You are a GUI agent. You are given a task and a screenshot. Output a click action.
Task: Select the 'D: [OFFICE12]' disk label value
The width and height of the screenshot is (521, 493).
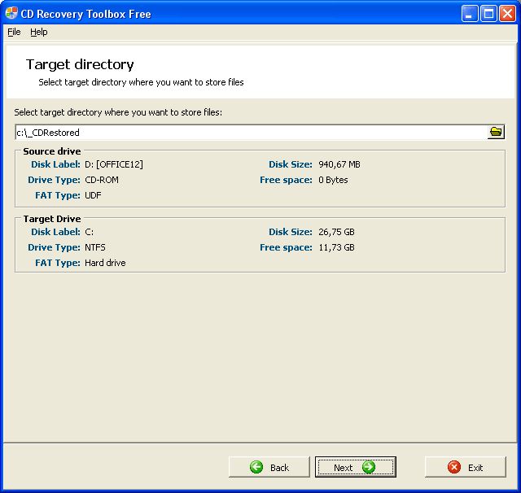point(114,164)
